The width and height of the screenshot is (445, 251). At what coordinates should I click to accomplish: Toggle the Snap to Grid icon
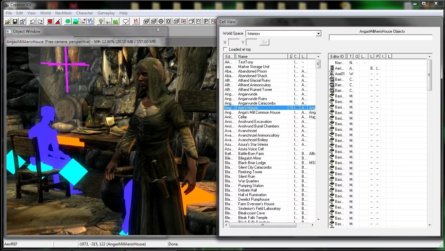(x=50, y=22)
